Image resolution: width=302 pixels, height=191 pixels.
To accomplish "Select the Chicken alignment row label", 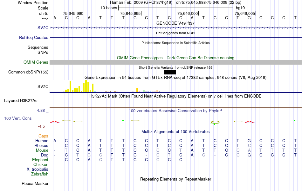I will 41,164.
